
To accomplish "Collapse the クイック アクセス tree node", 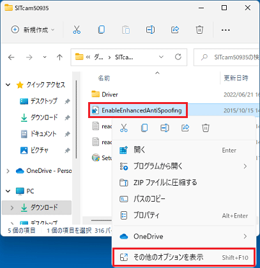I will click(x=8, y=85).
